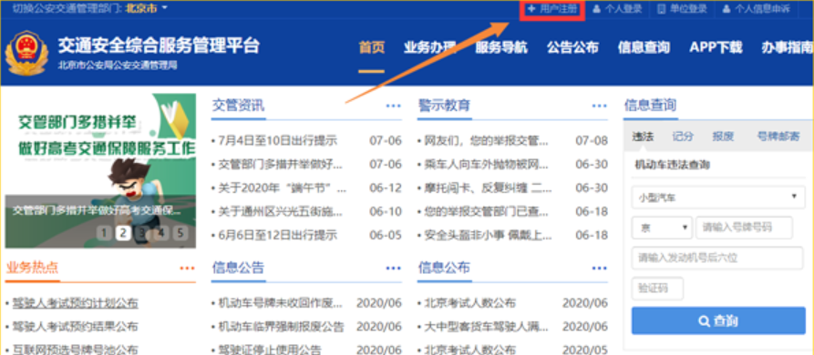Open 单位登录 with document icon
Viewport: 814px width, 355px height.
[x=682, y=9]
